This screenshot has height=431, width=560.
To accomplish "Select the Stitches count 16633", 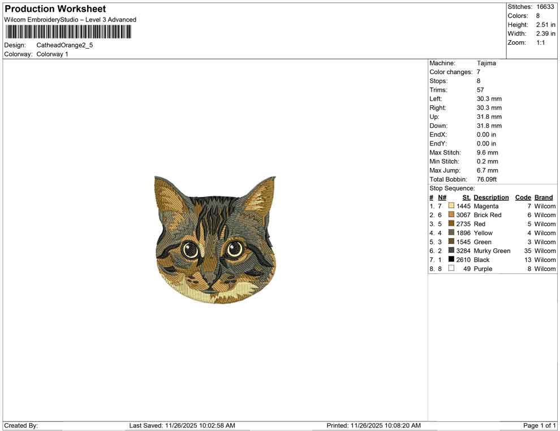I will click(545, 7).
